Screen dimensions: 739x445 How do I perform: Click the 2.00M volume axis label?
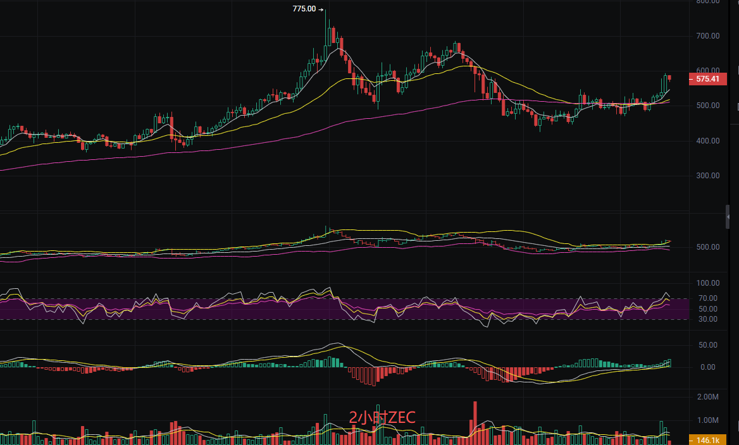[707, 397]
